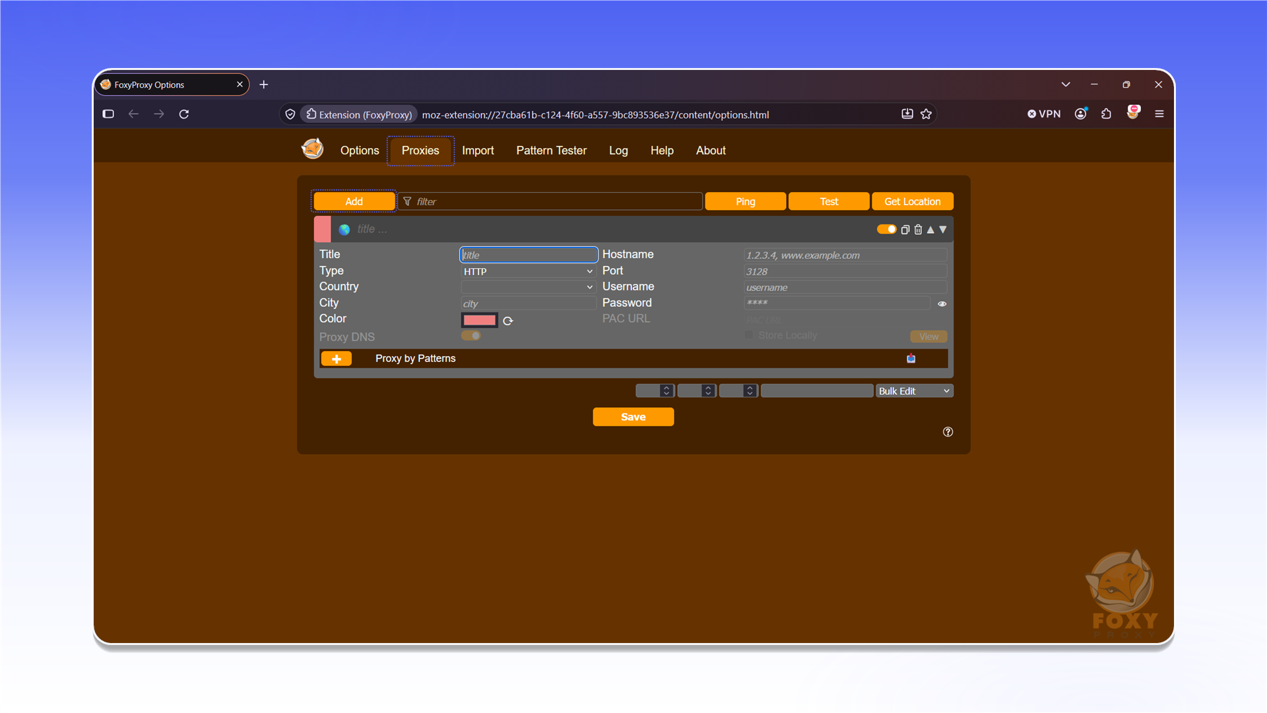This screenshot has height=713, width=1267.
Task: Toggle the proxy enabled switch
Action: coord(886,230)
